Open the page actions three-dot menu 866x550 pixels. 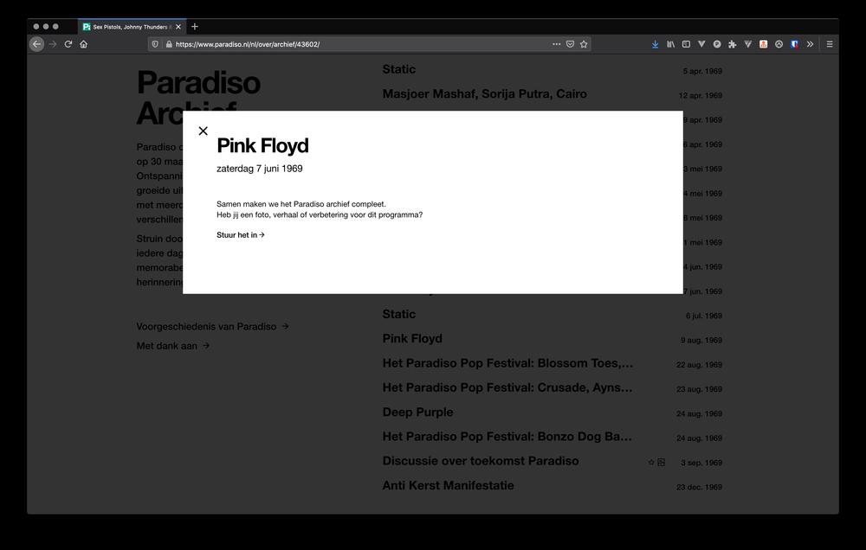pos(556,44)
